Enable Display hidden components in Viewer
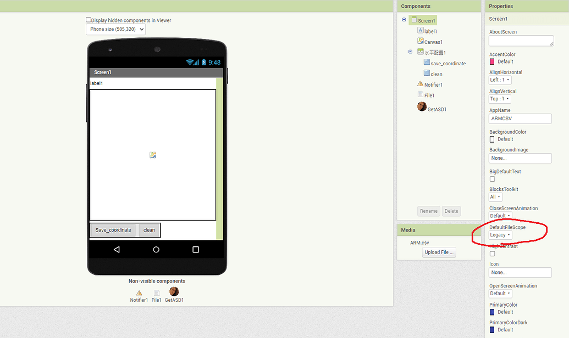The height and width of the screenshot is (338, 569). [x=88, y=19]
